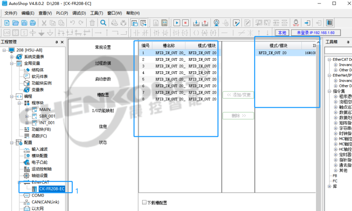The width and height of the screenshot is (352, 211).
Task: Select slot row 3 in module list
Action: pyautogui.click(x=176, y=66)
